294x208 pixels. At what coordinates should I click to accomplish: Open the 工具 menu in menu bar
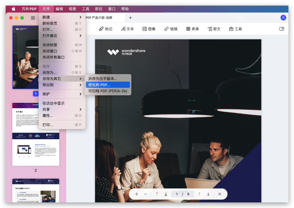click(x=86, y=9)
